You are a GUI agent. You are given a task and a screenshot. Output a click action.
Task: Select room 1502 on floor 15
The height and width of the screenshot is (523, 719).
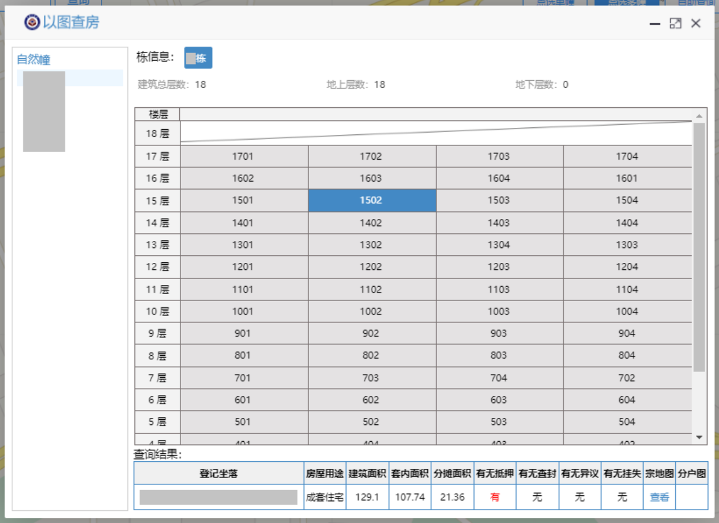tap(371, 200)
